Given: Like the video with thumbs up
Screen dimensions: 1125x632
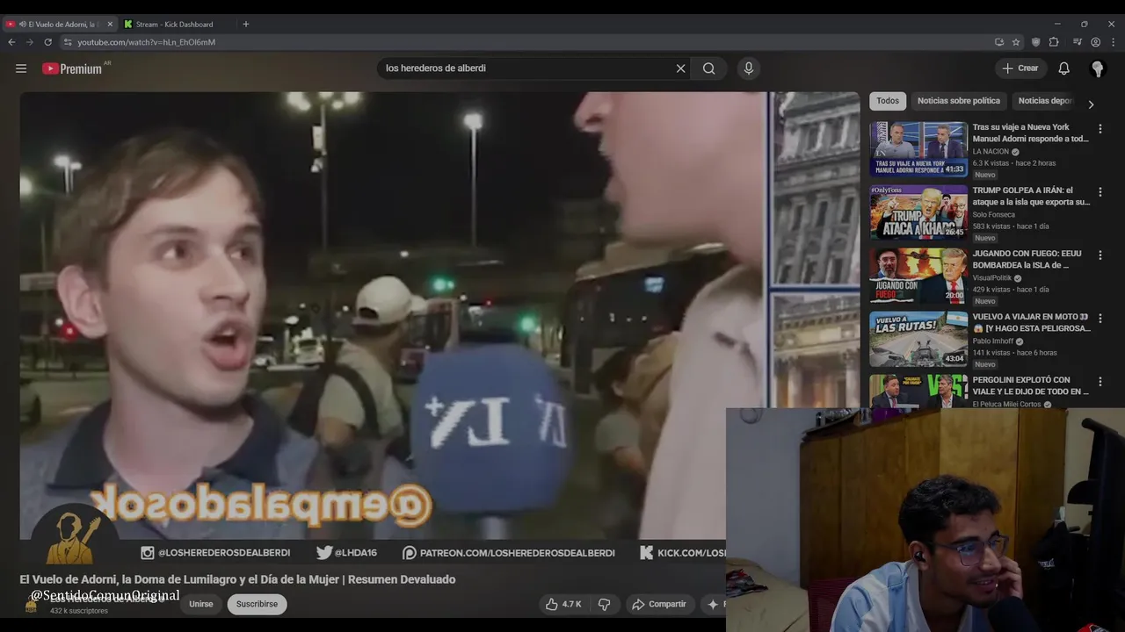Looking at the screenshot, I should pos(562,604).
